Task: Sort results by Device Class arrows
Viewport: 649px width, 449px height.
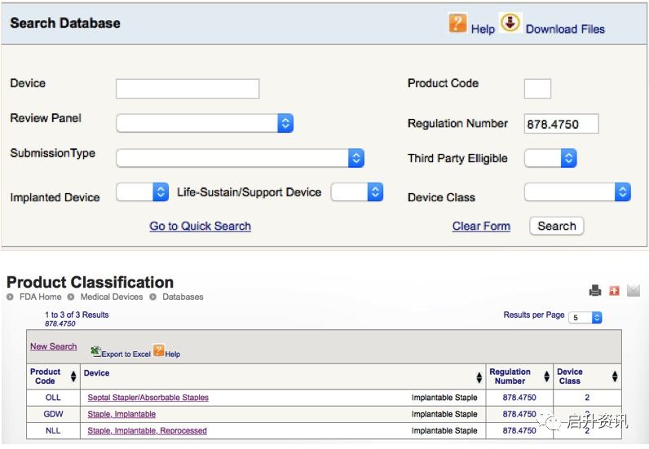Action: coord(614,376)
